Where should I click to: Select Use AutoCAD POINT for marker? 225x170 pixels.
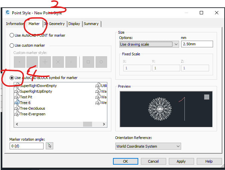[37, 35]
